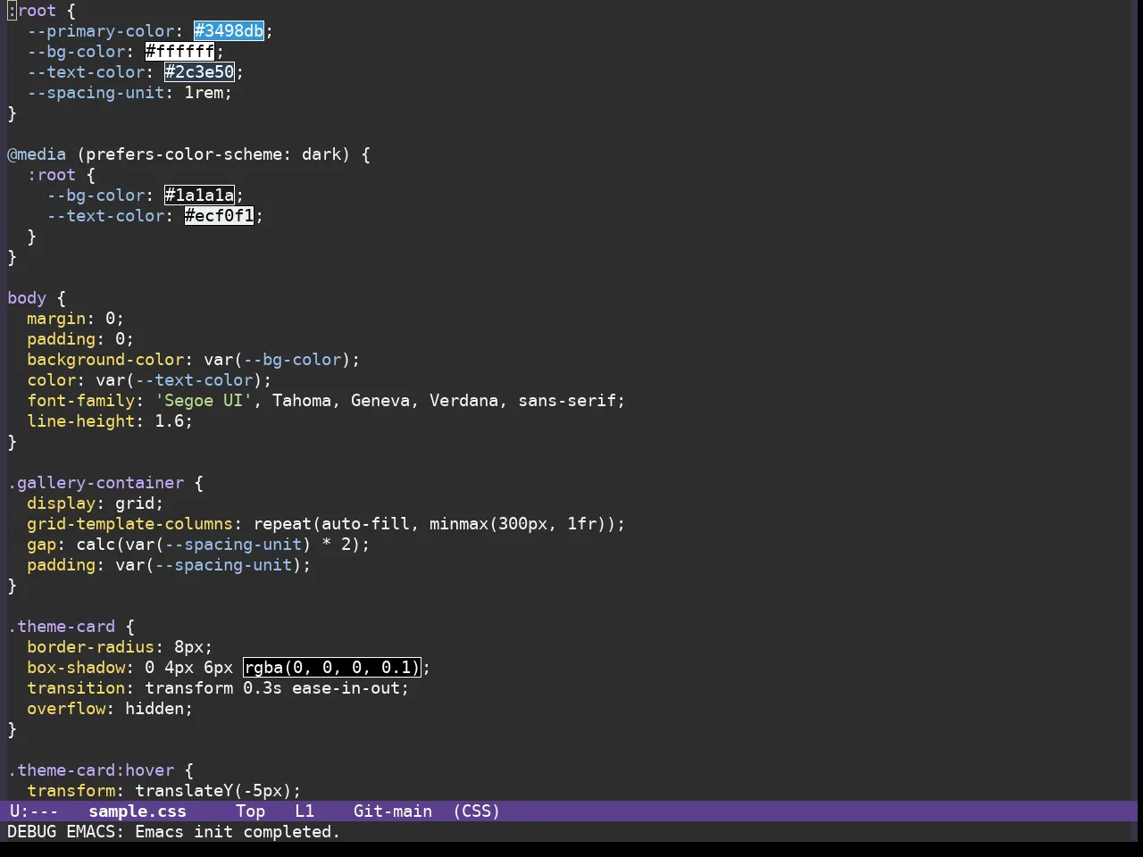Click the overflow property
Image resolution: width=1143 pixels, height=857 pixels.
pyautogui.click(x=66, y=709)
